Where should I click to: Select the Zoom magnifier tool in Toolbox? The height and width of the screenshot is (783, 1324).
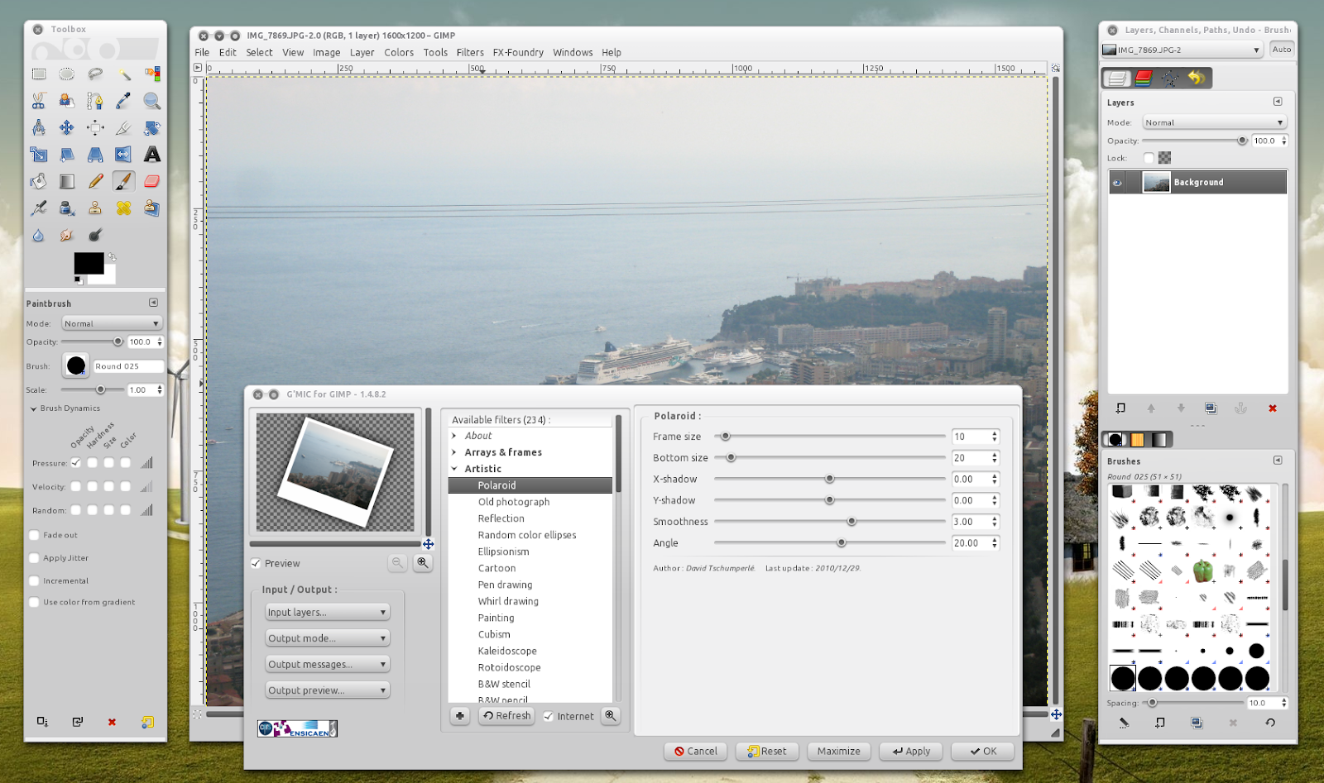point(151,101)
